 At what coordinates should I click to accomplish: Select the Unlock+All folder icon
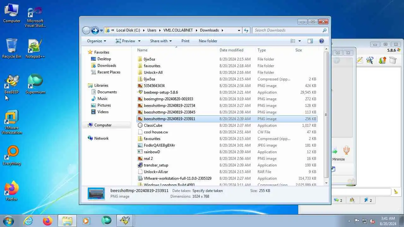140,73
